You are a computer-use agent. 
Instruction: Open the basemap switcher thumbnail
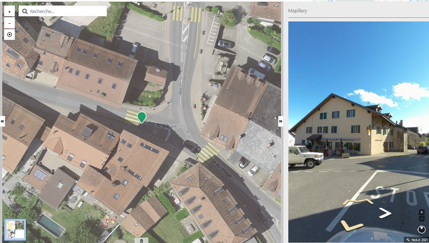pyautogui.click(x=15, y=230)
